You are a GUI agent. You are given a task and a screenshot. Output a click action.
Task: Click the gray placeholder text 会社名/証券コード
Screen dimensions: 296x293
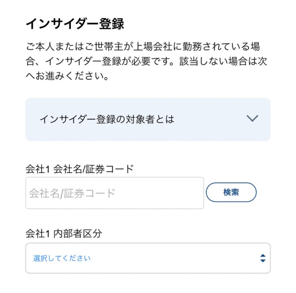[x=72, y=193]
